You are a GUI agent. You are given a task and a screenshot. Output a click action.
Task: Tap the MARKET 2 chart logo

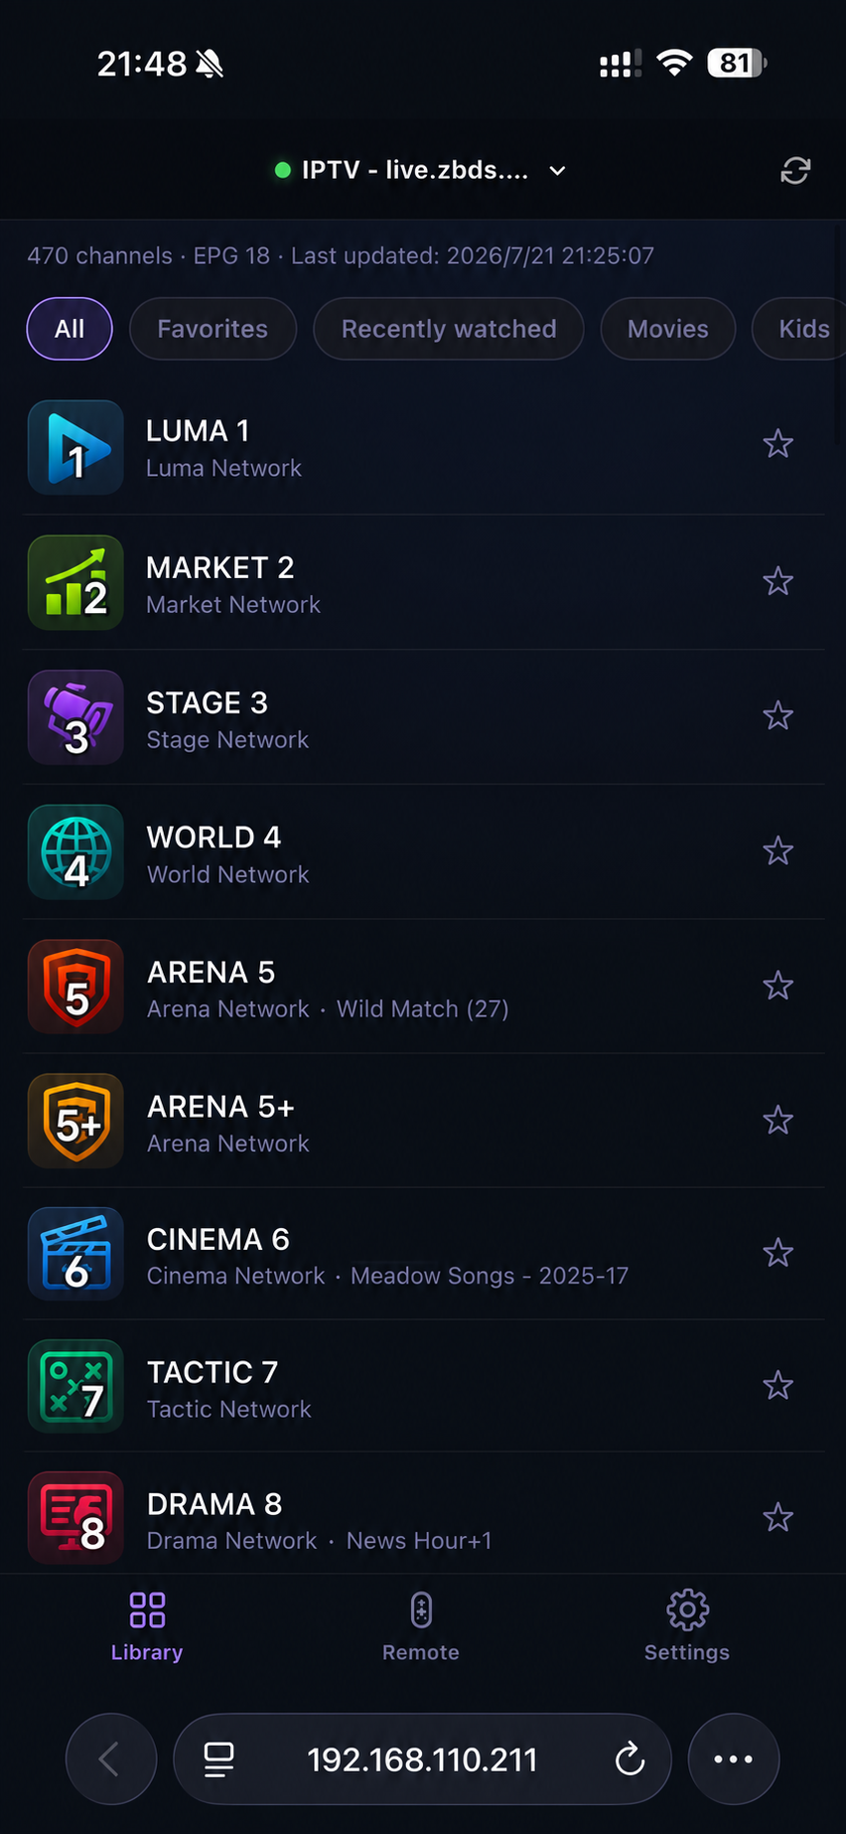click(x=75, y=582)
